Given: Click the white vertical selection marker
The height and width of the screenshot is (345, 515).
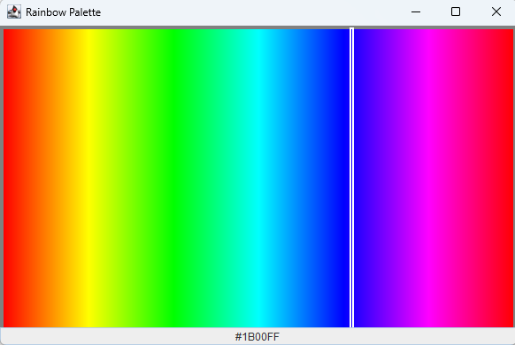Looking at the screenshot, I should pyautogui.click(x=352, y=178).
